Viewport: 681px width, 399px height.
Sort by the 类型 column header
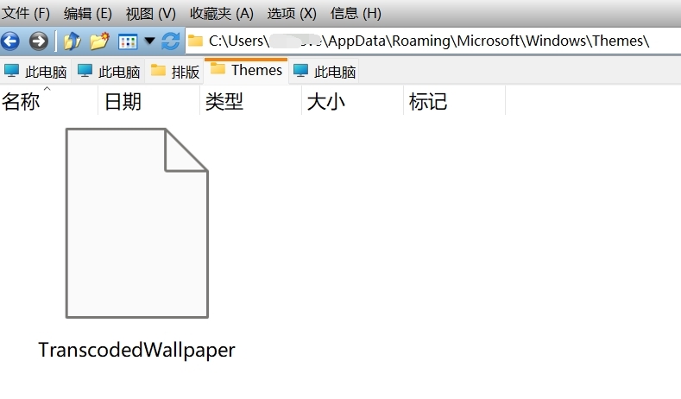[x=250, y=101]
